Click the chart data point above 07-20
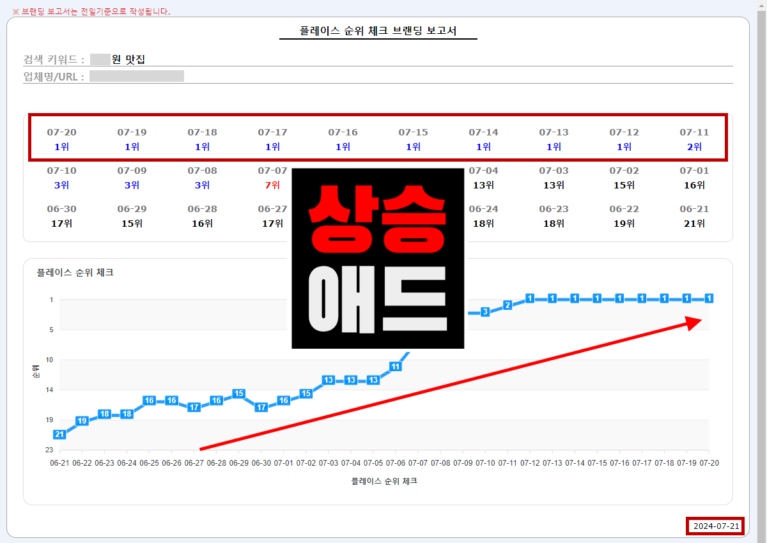 pyautogui.click(x=709, y=298)
